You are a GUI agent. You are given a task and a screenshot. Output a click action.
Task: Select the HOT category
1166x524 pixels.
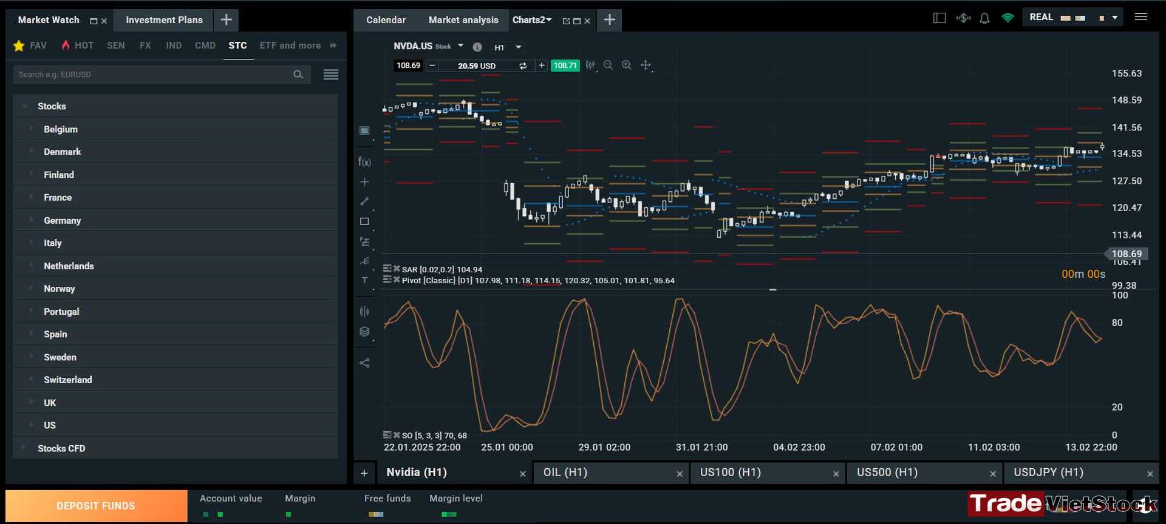78,45
